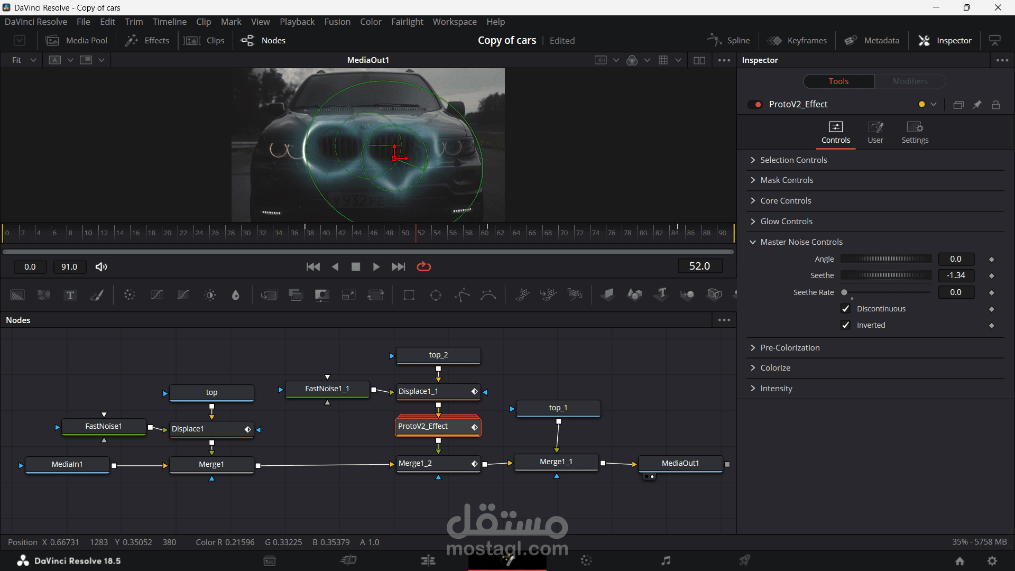The image size is (1015, 571).
Task: Toggle loop playback button
Action: (424, 267)
